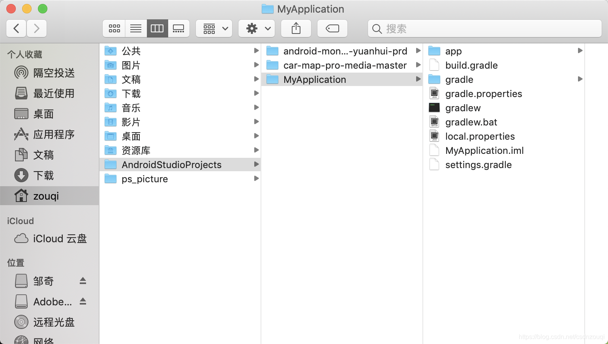Open the gear action menu
Screen dimensions: 608x344
point(257,28)
